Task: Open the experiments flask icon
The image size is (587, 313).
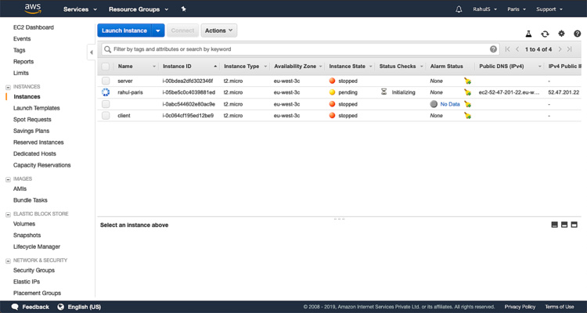Action: point(528,34)
